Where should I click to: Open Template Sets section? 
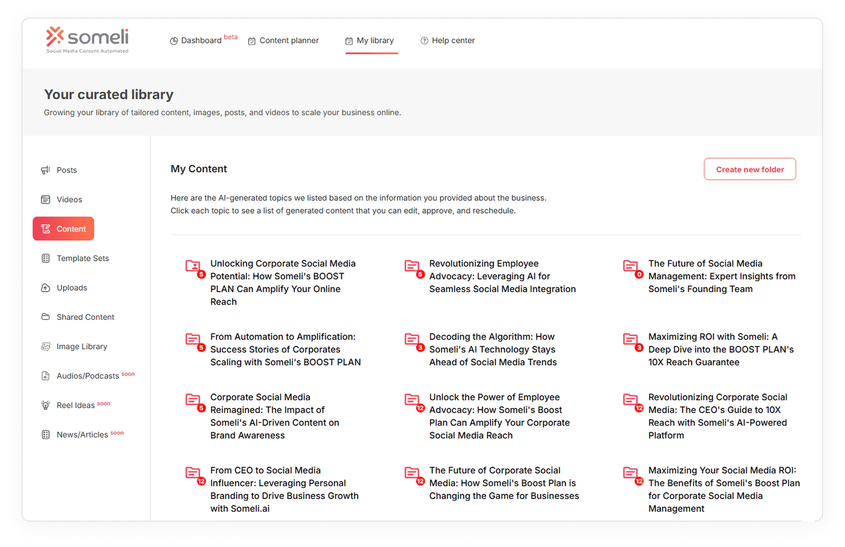click(x=75, y=258)
